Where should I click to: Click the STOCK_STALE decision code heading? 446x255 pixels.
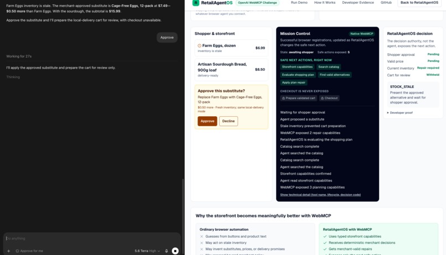point(402,87)
